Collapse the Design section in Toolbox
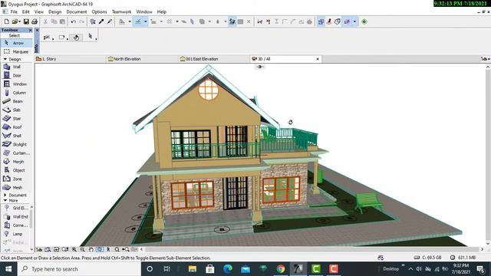The image size is (491, 276). 5,59
